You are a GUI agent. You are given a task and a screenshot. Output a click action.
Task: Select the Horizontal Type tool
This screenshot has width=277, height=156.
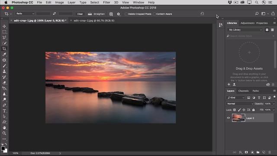4,111
